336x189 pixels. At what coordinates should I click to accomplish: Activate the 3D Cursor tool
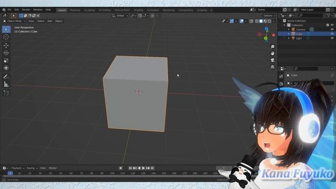point(6,37)
